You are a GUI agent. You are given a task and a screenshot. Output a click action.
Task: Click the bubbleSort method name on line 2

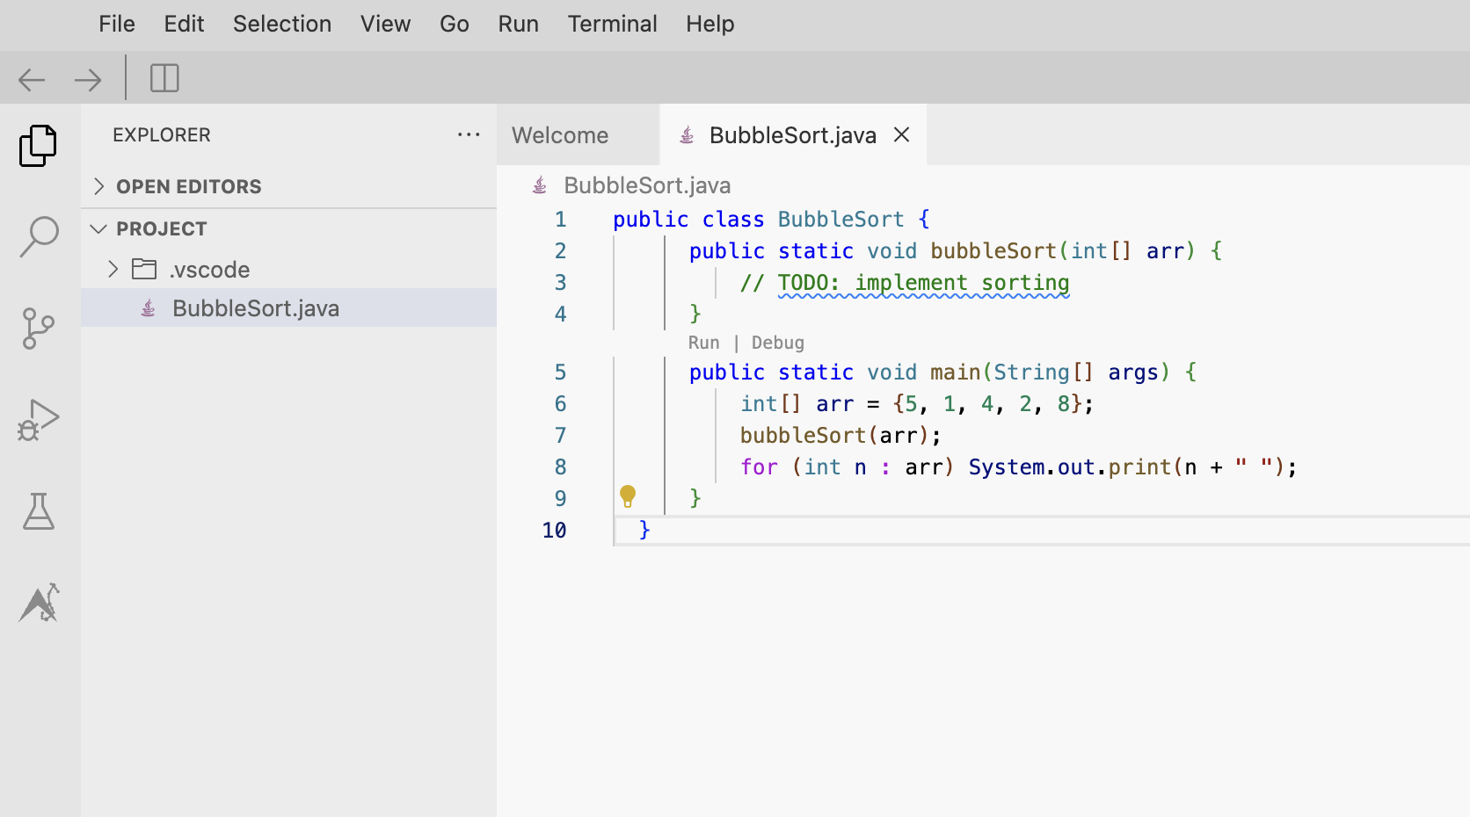993,251
